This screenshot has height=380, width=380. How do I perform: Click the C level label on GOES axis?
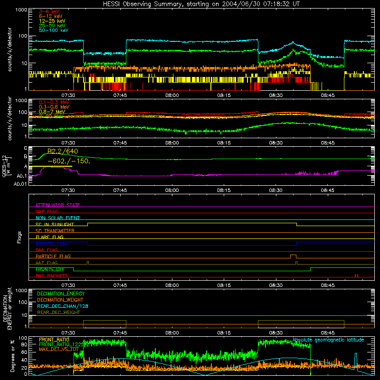coord(26,148)
